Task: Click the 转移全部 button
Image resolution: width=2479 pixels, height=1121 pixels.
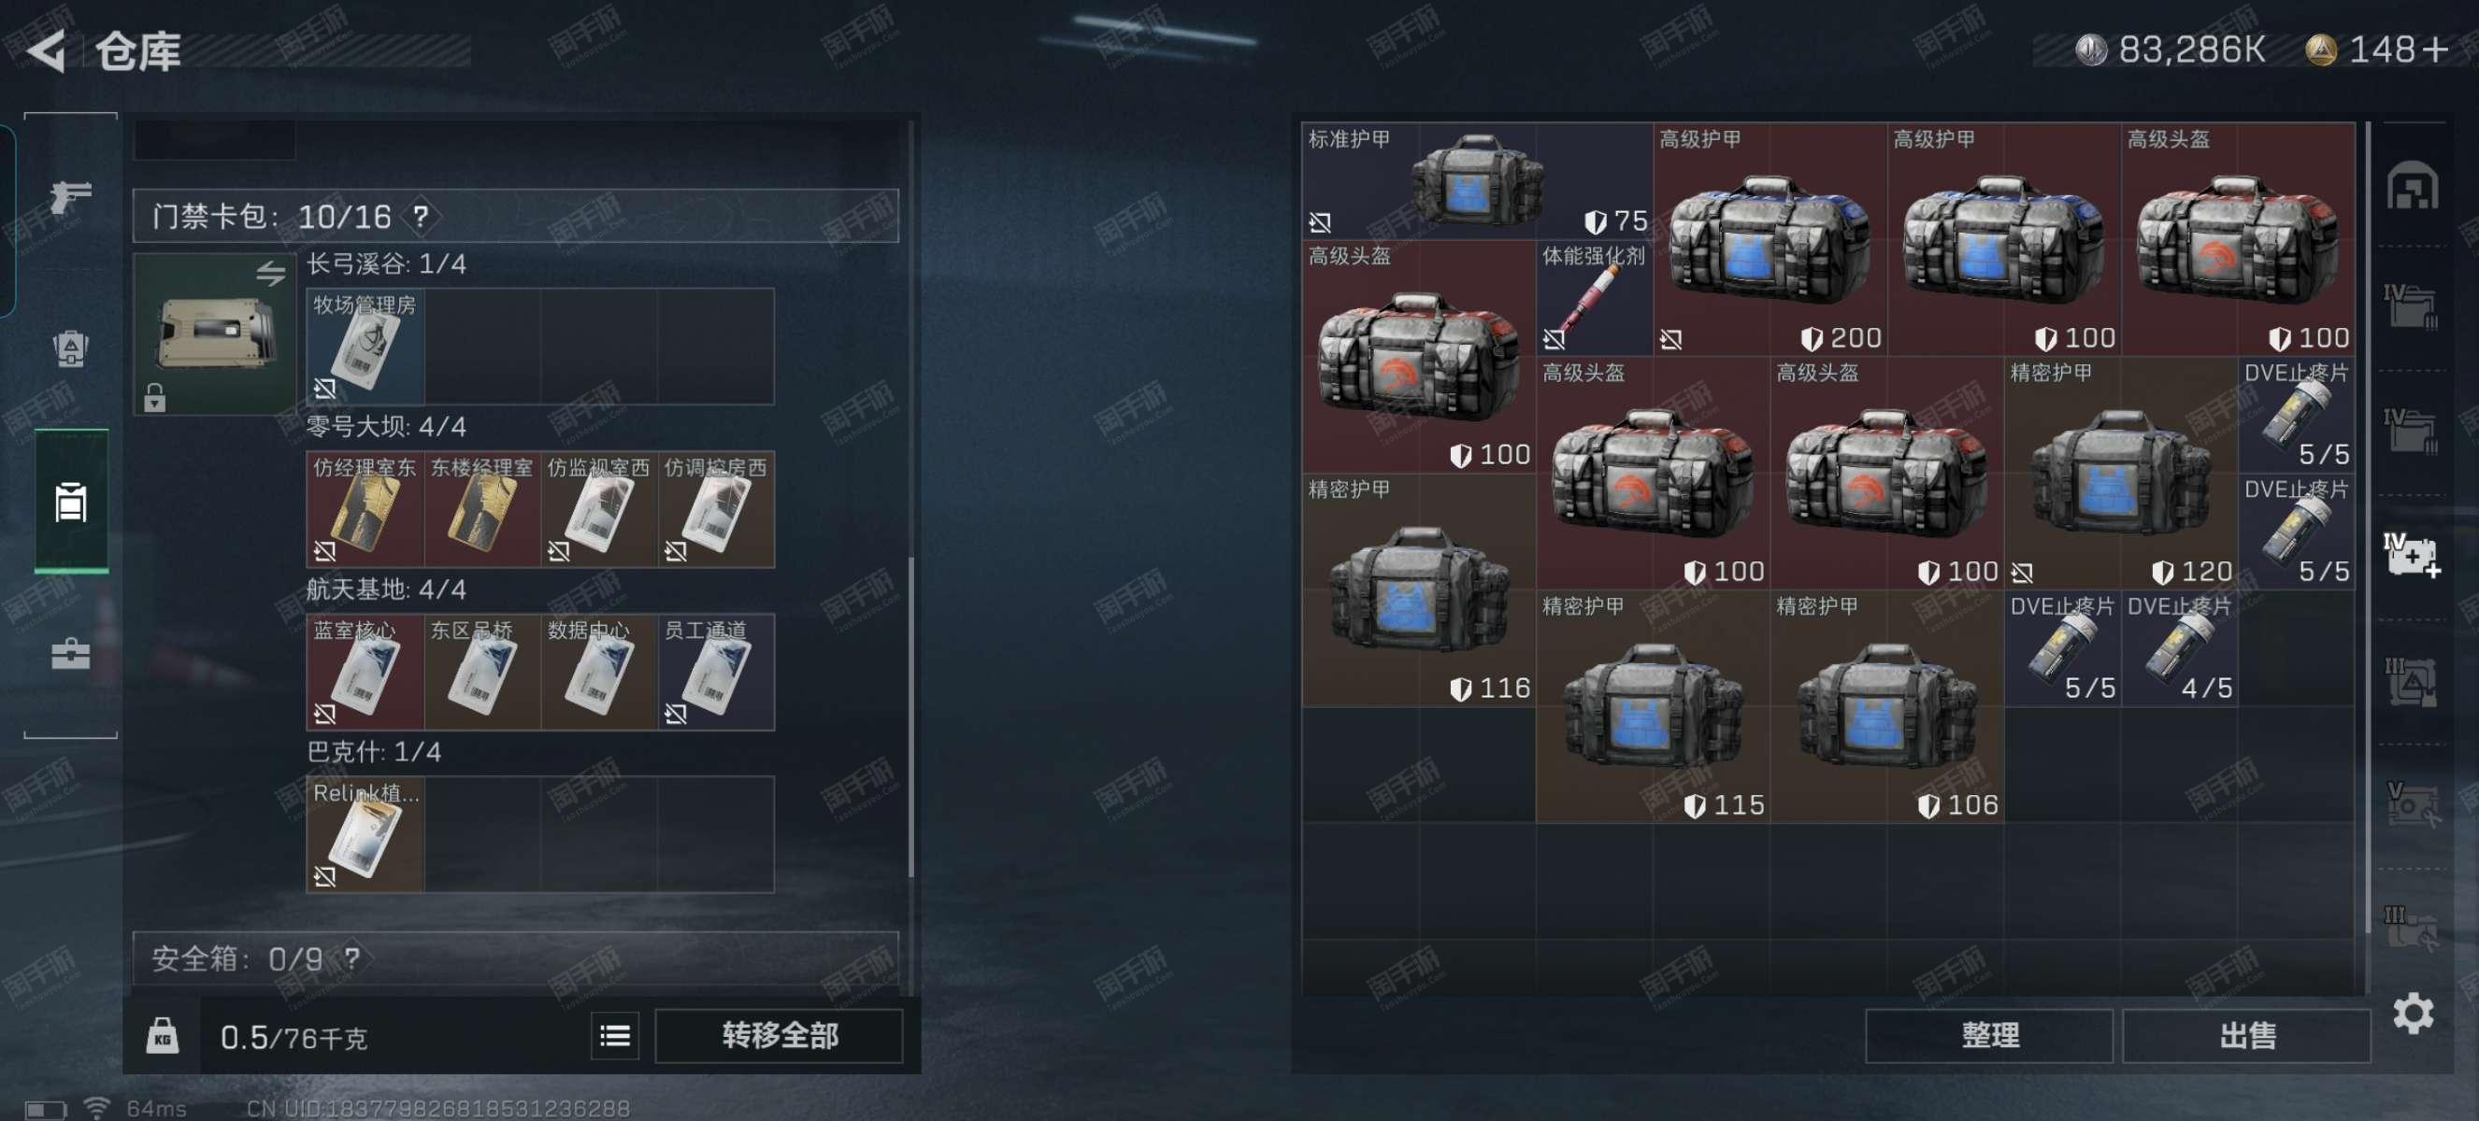Action: click(779, 1035)
